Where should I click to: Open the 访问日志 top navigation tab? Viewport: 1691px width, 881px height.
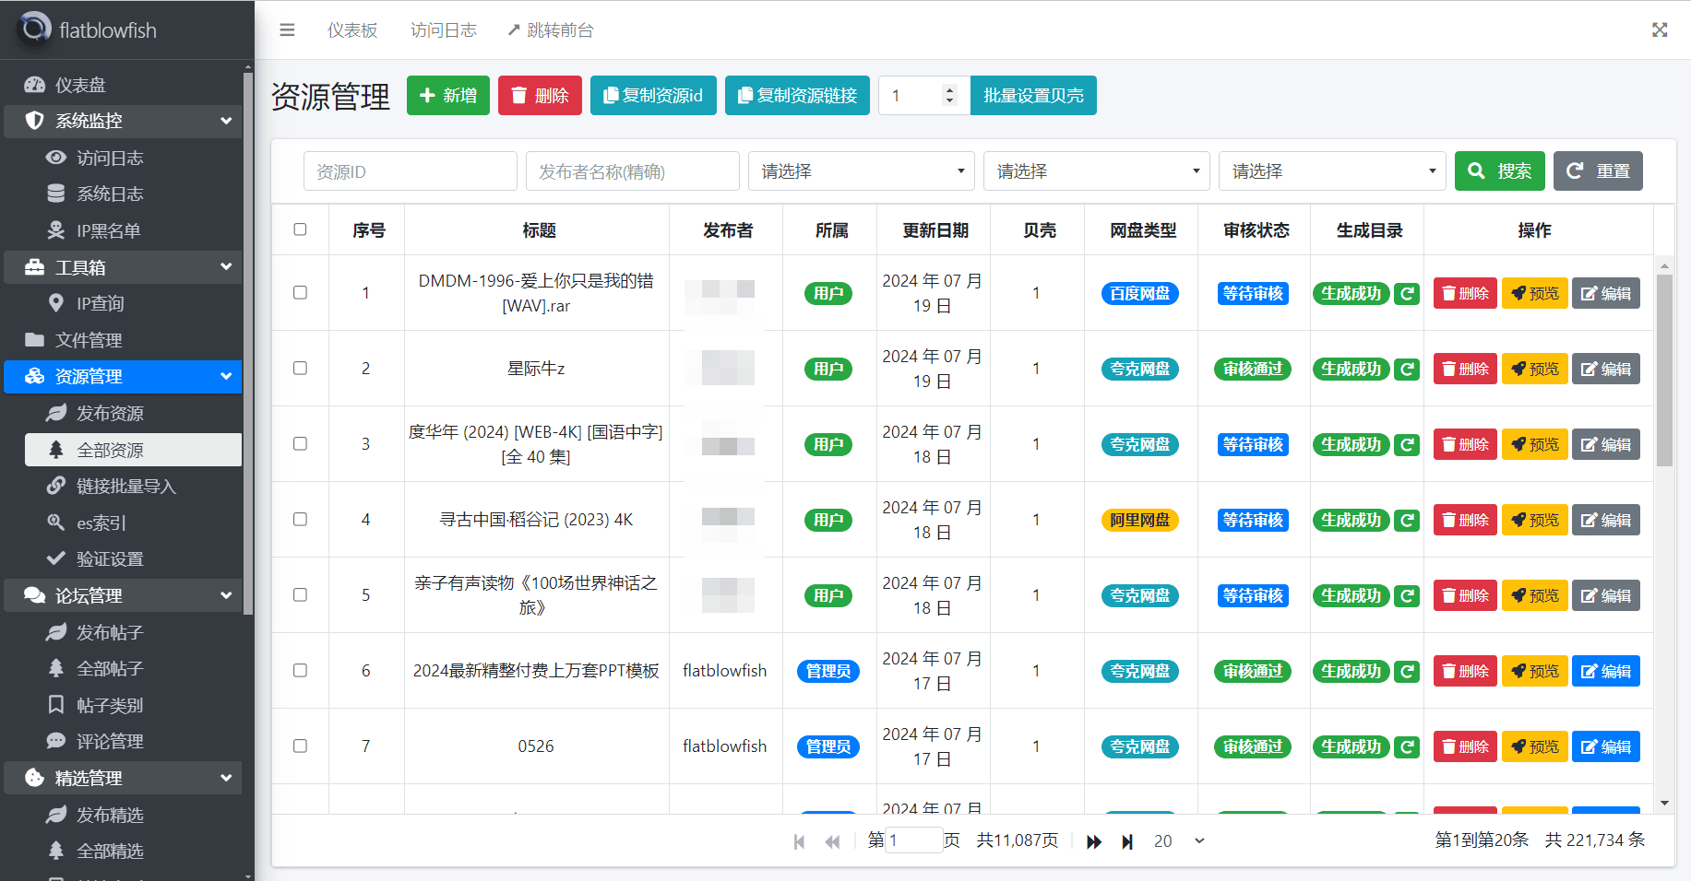tap(444, 30)
